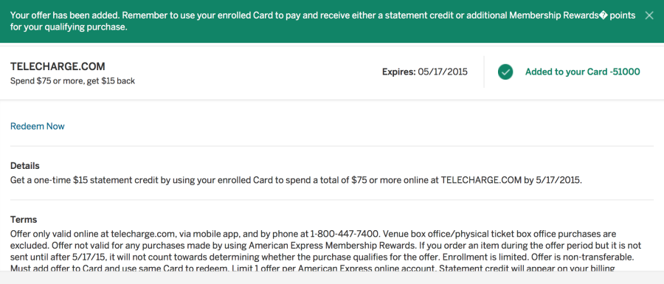Click Membership Rewards text in the green banner
Image resolution: width=664 pixels, height=284 pixels.
[555, 15]
